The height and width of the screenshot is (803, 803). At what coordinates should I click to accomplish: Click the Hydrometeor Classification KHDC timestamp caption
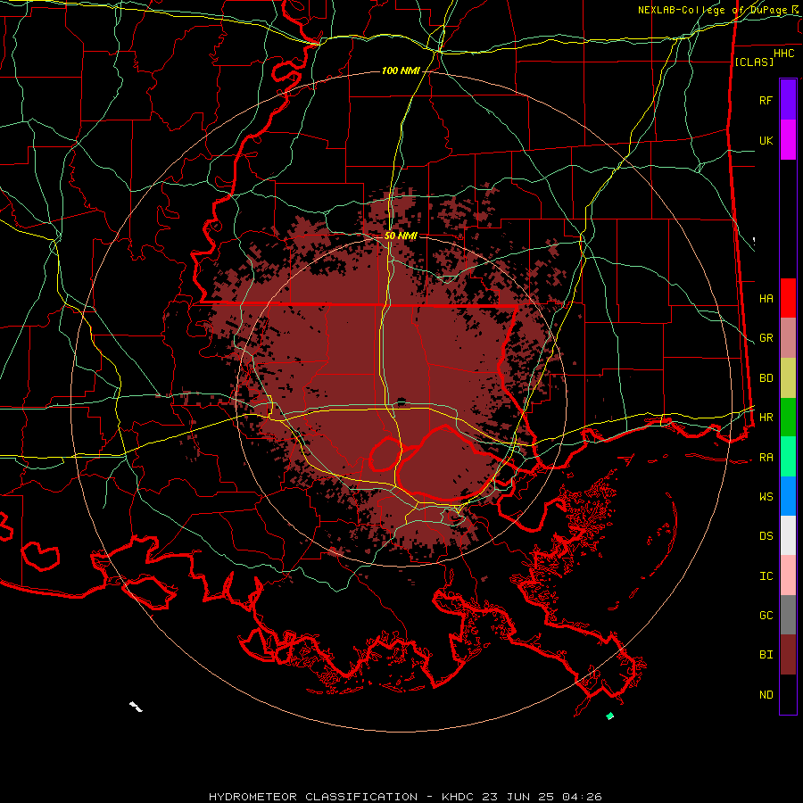[x=405, y=797]
